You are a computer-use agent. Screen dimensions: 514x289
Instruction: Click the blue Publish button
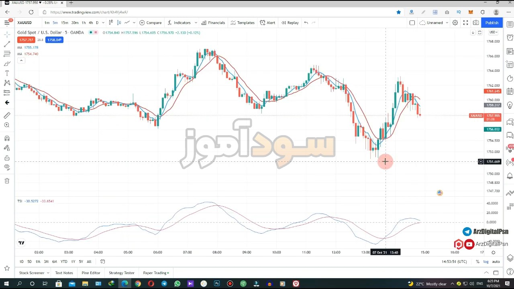click(x=492, y=23)
